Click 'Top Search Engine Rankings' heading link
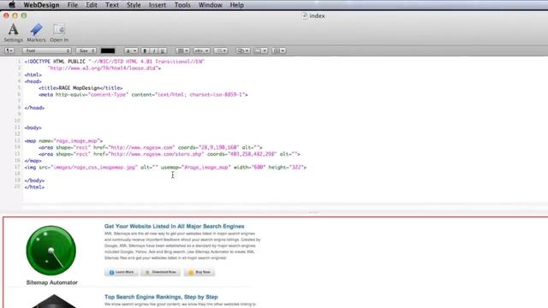Viewport: 548px width, 308px height. pos(161,297)
